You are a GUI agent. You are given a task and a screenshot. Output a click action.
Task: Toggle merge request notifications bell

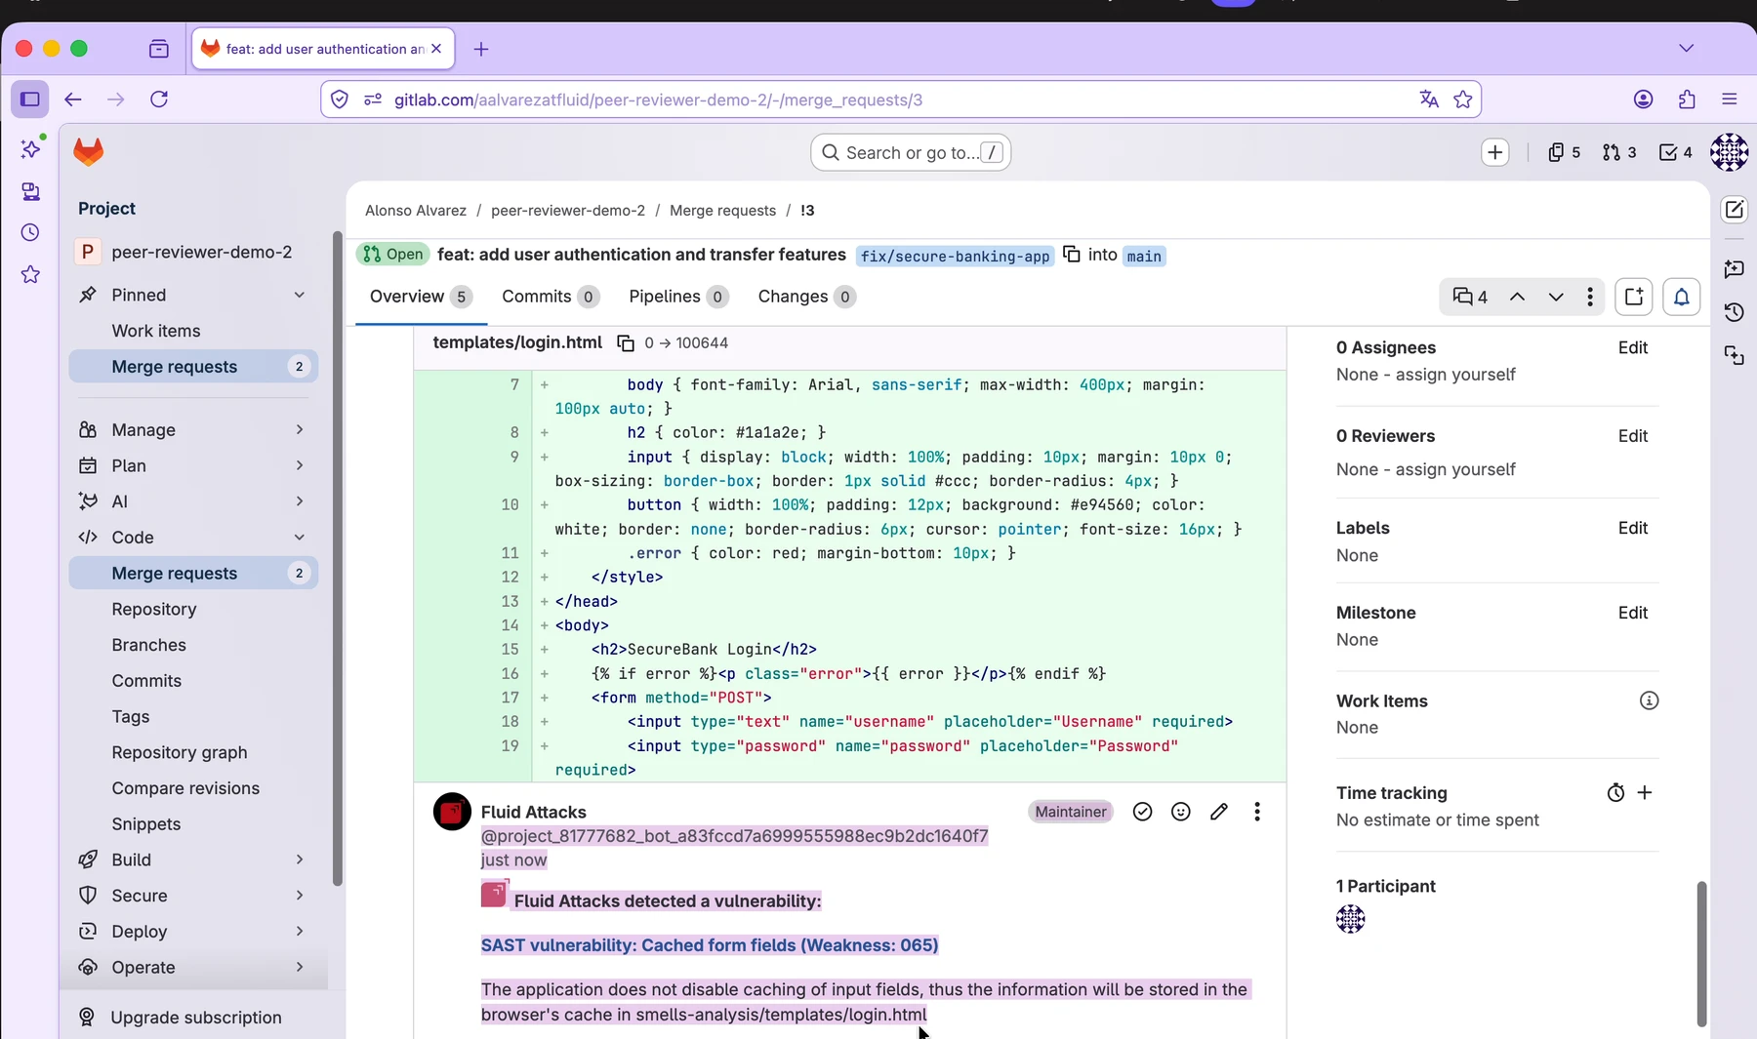(x=1682, y=297)
